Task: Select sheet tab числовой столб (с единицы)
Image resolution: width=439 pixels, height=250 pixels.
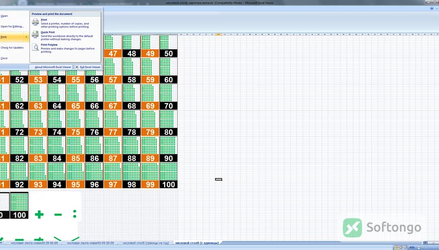Action: (197, 243)
